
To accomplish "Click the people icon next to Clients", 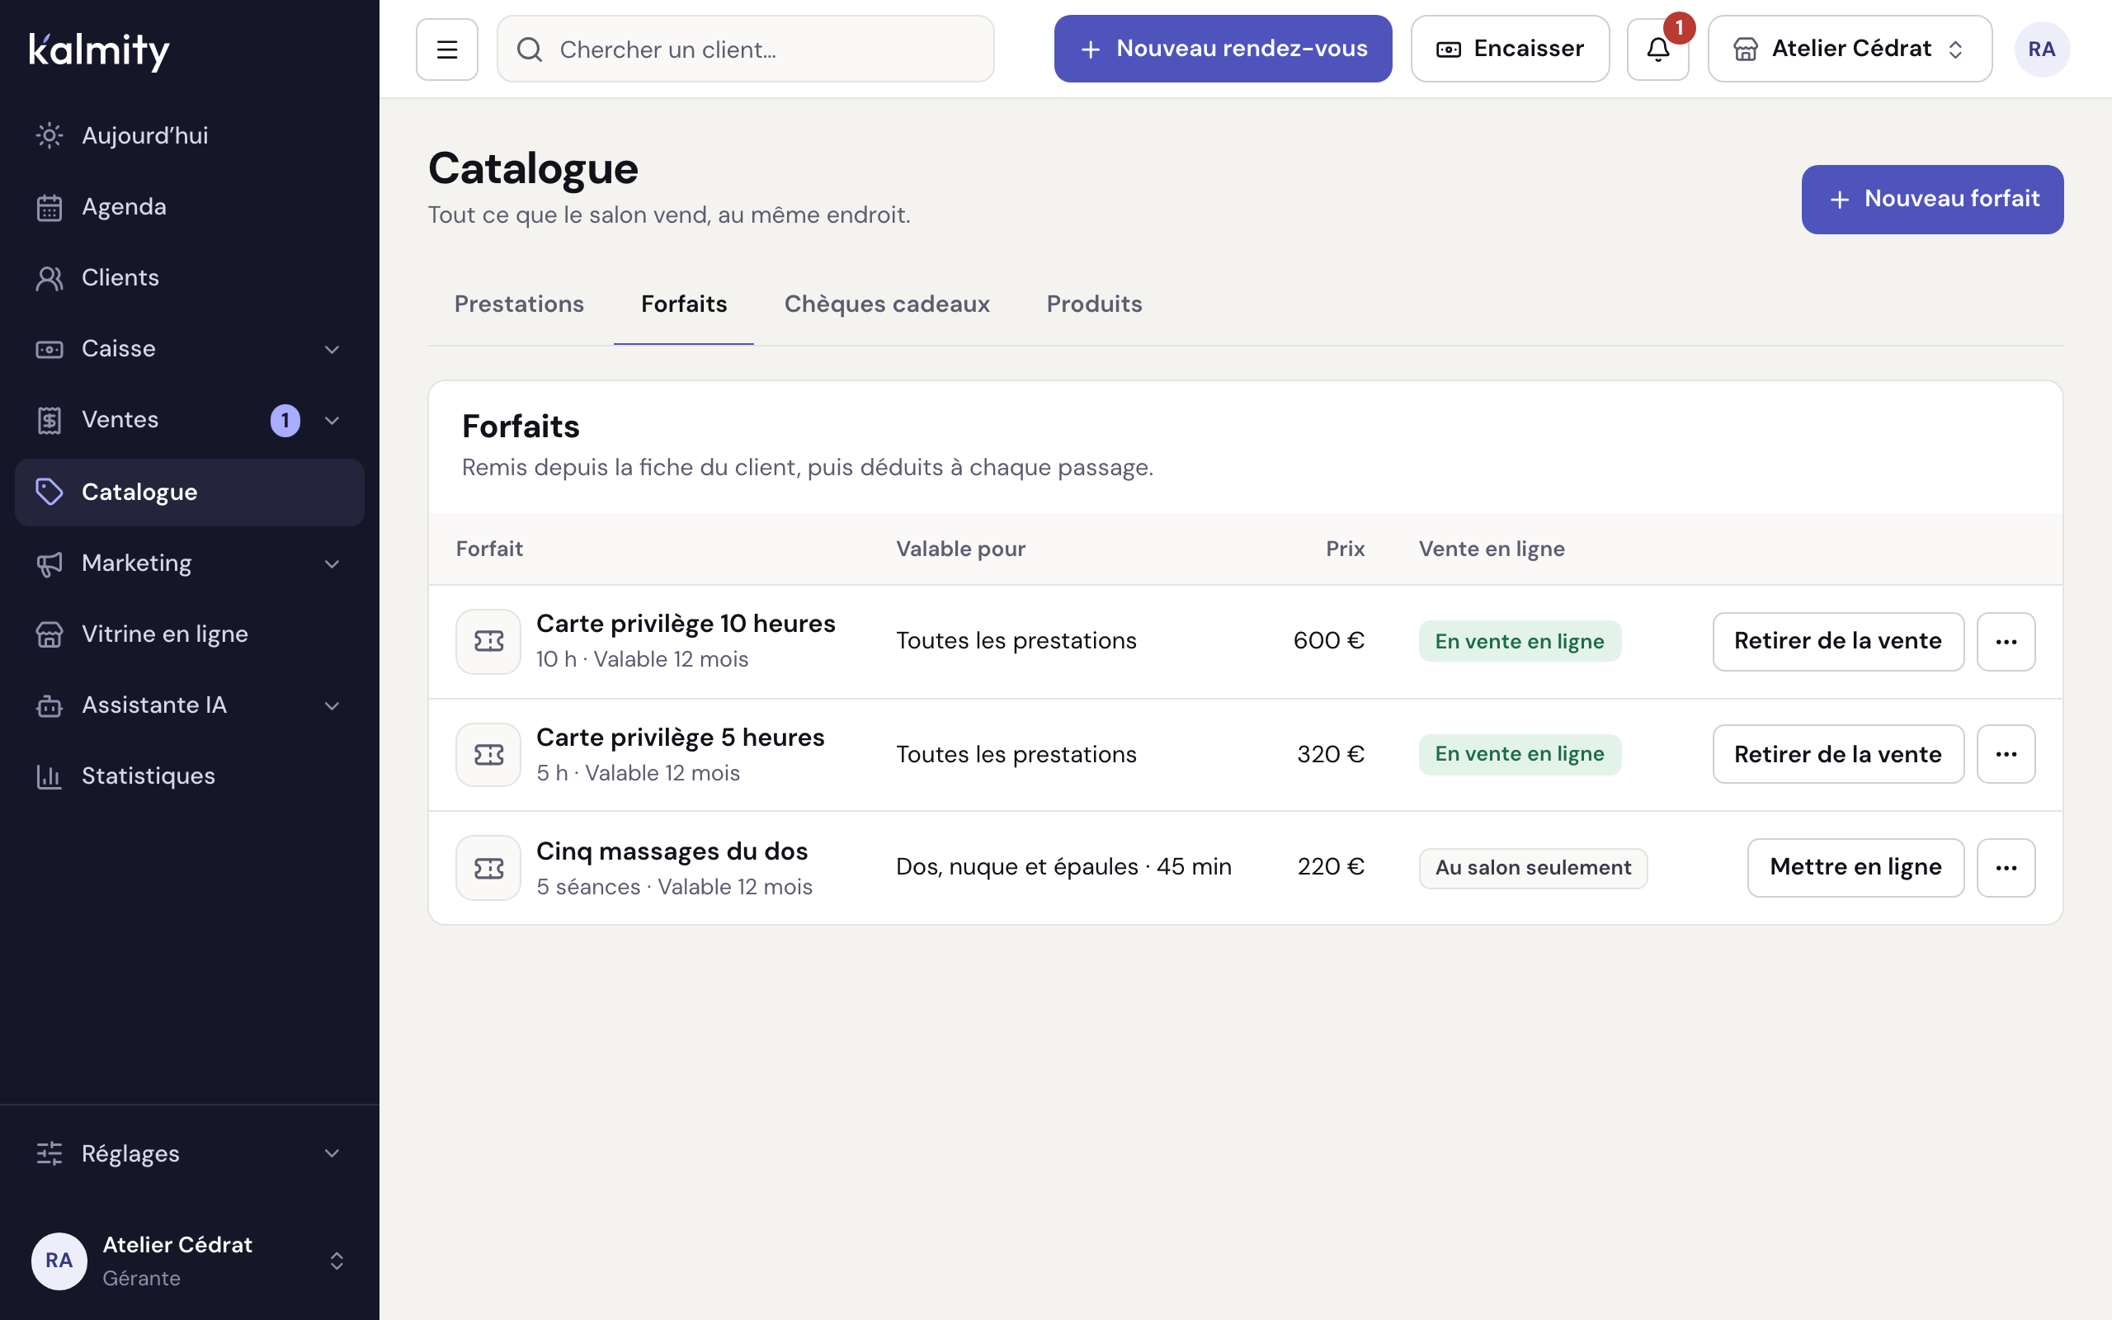I will [x=49, y=278].
